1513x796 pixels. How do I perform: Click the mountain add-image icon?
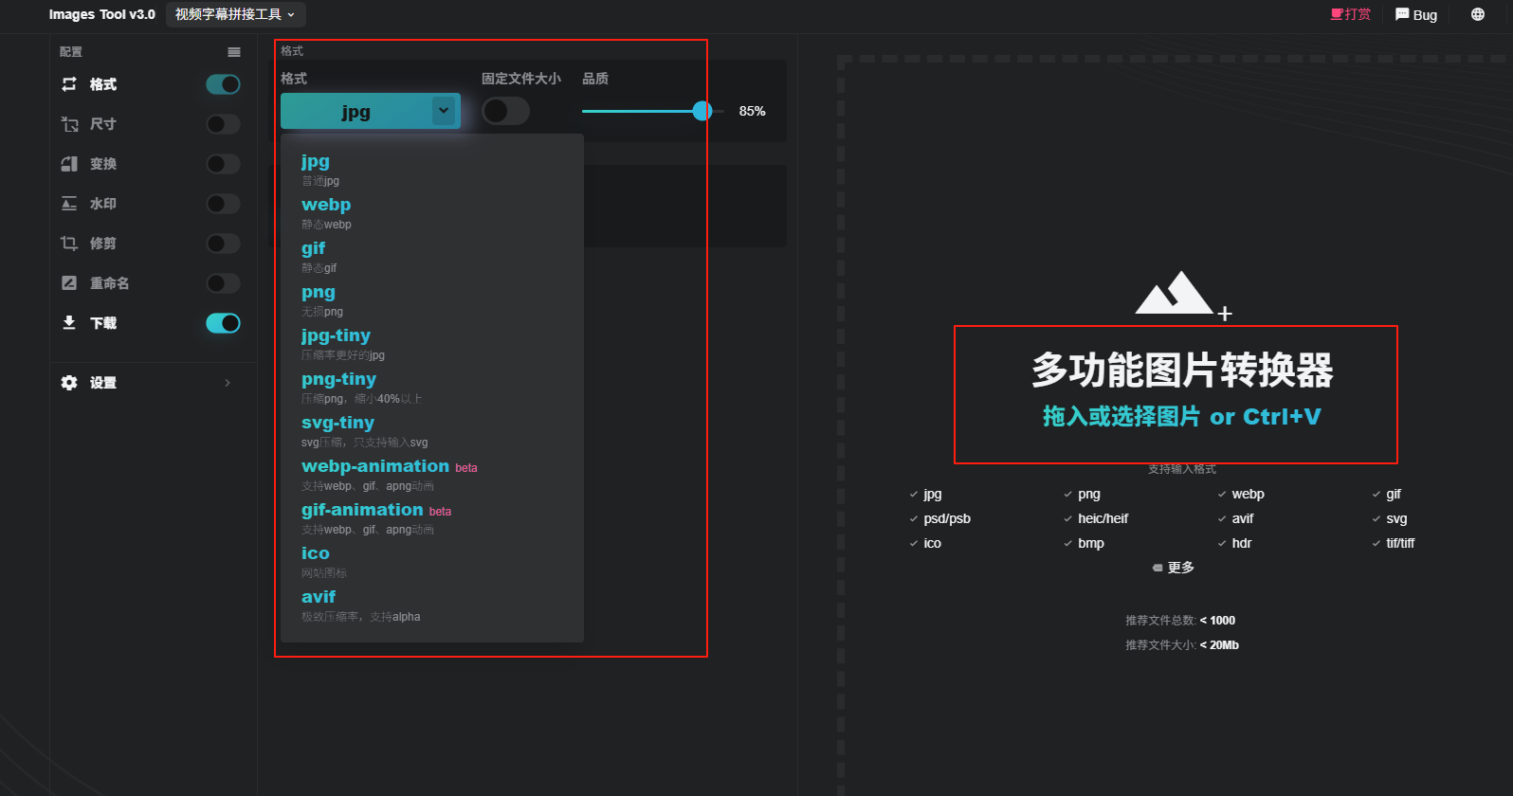pos(1183,296)
